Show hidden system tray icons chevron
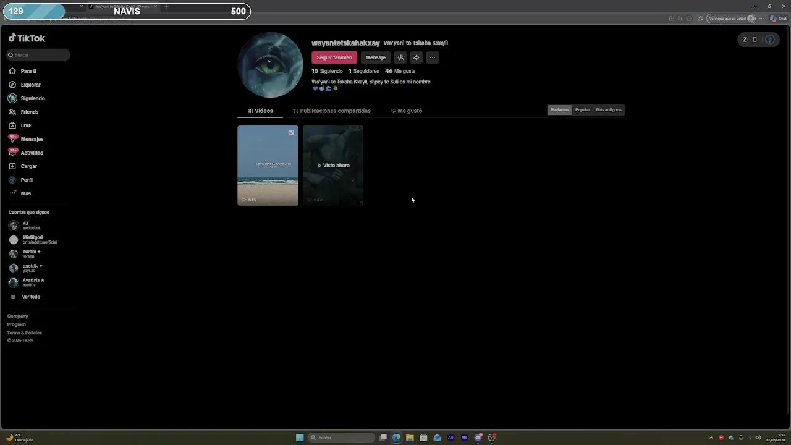Viewport: 791px width, 445px height. pos(711,438)
